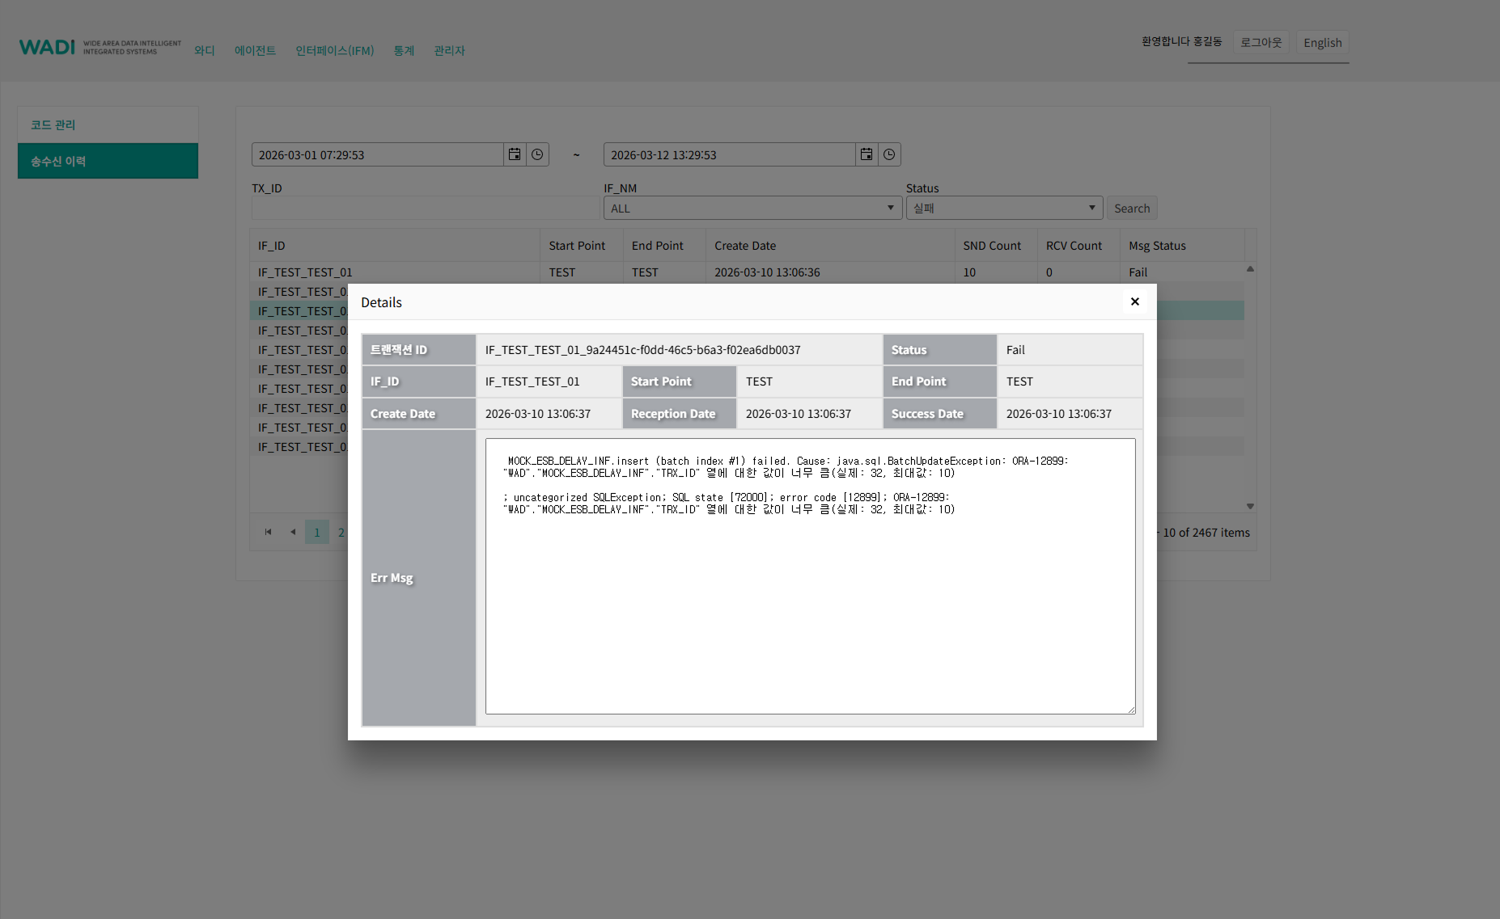Switch language to English
This screenshot has height=919, width=1500.
[x=1322, y=43]
